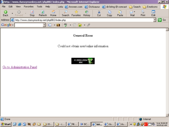Screen dimensions: 169x127
Task: Click the Favorites star icon
Action: (76, 12)
